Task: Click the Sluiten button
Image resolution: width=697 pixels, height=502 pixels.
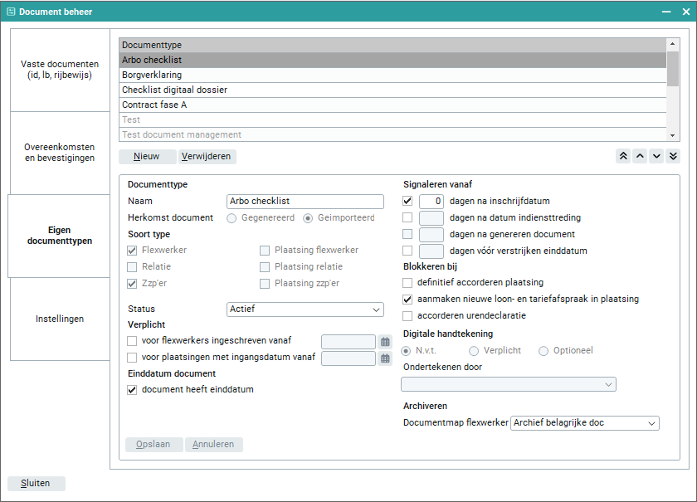Action: pyautogui.click(x=36, y=484)
